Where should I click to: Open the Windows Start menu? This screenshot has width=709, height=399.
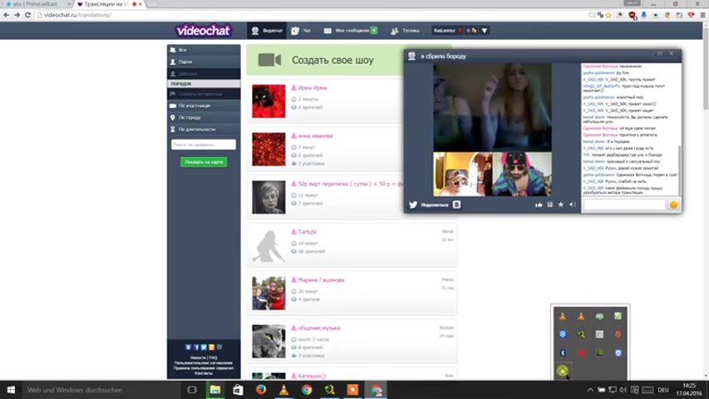(x=11, y=390)
